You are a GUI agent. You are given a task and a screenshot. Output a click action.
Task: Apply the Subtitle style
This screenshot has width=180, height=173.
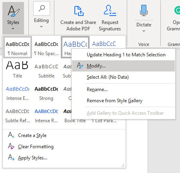[x=46, y=70]
